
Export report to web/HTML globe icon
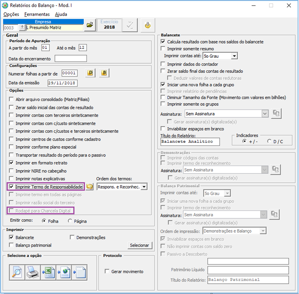(x=64, y=273)
